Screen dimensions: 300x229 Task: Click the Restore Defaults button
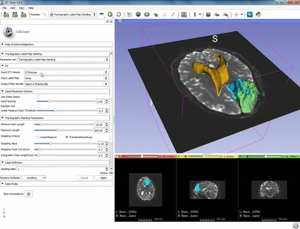tap(10, 178)
